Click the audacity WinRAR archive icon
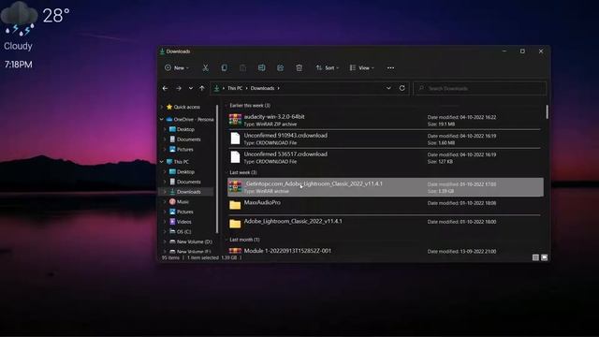 (x=235, y=120)
